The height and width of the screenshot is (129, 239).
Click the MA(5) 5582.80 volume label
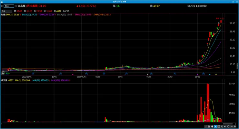[23, 80]
